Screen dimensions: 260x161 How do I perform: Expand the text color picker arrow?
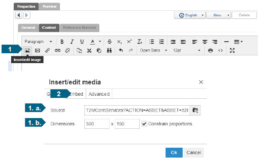(100, 42)
